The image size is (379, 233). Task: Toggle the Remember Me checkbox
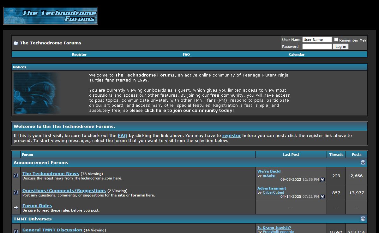(336, 40)
